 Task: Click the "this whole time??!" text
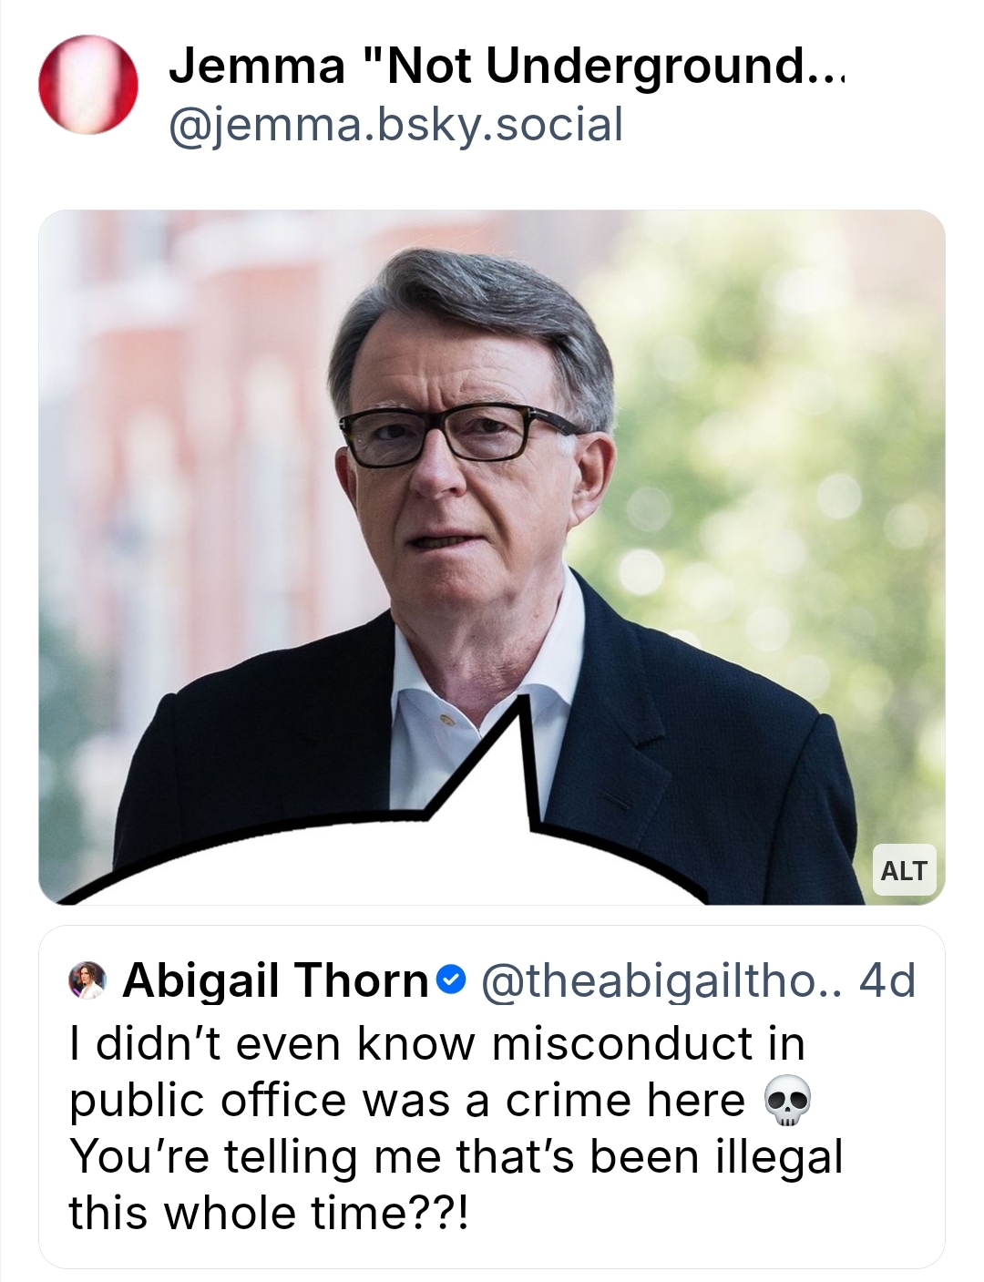(270, 1213)
